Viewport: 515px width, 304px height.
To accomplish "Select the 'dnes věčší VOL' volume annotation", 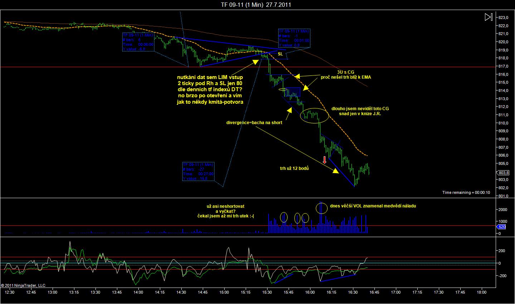I will click(x=373, y=206).
